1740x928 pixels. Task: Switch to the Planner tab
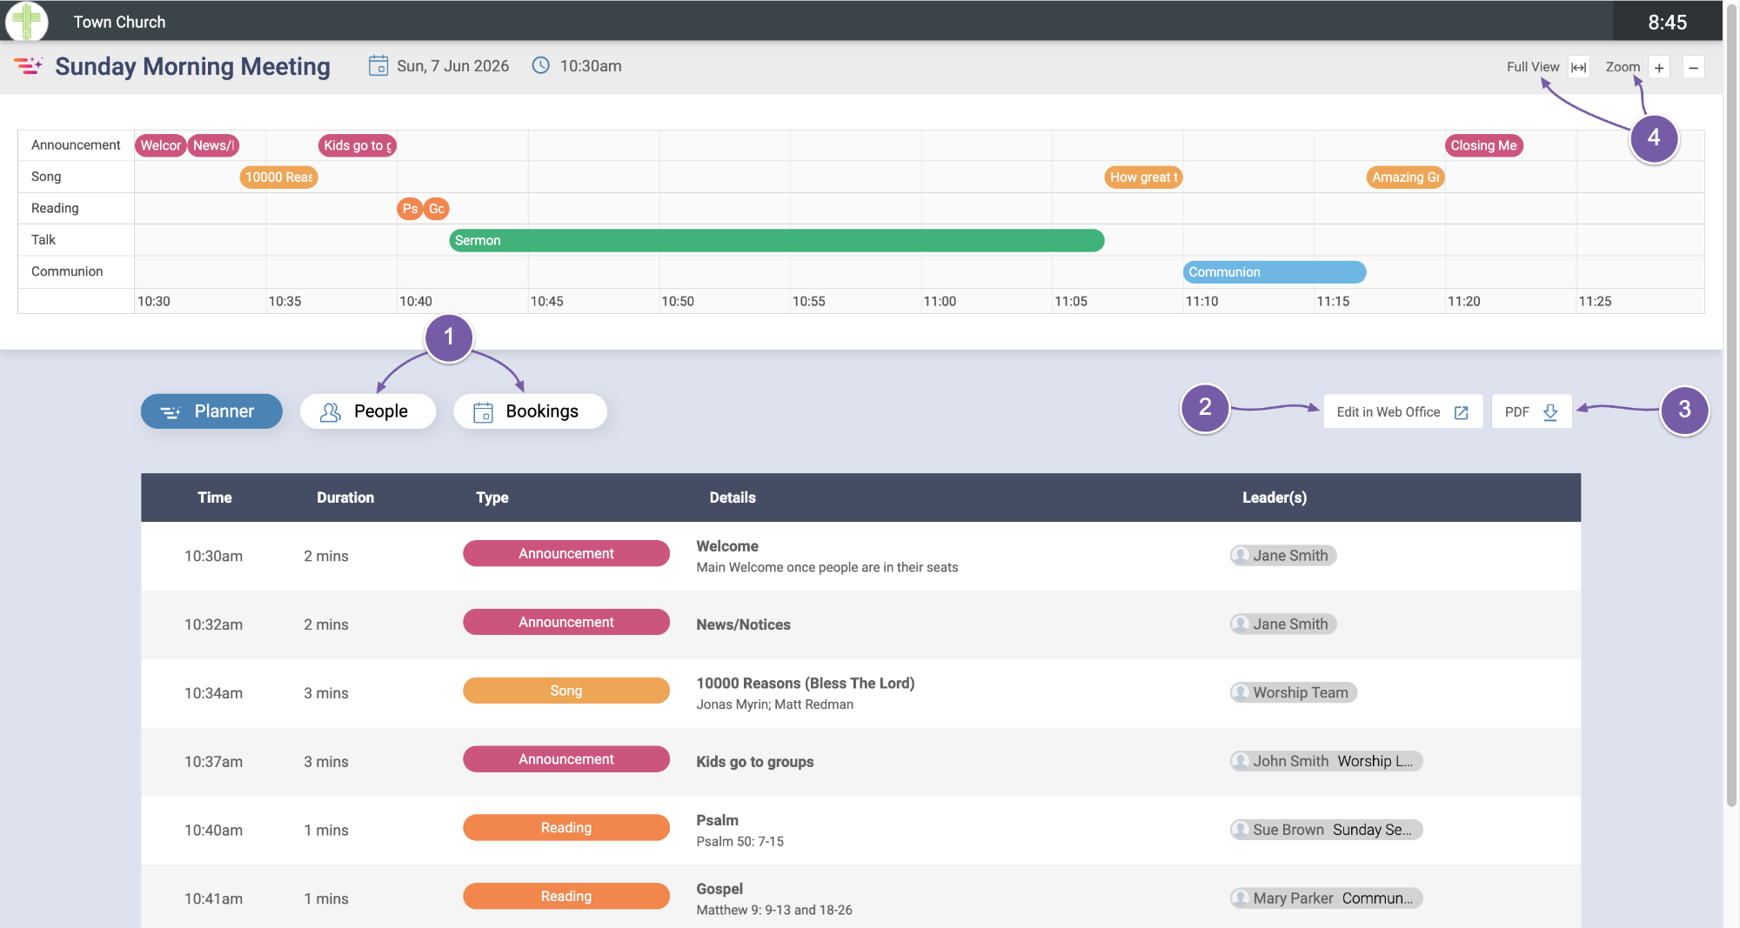pos(211,411)
